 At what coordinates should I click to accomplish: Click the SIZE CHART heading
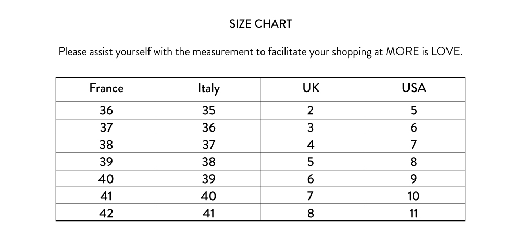tap(260, 24)
